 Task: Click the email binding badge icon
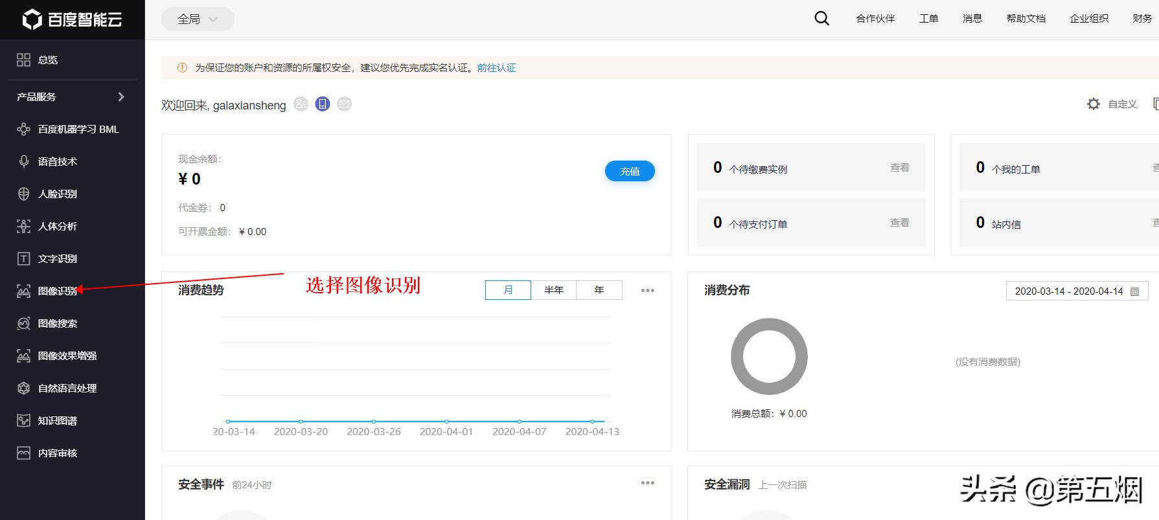click(345, 104)
